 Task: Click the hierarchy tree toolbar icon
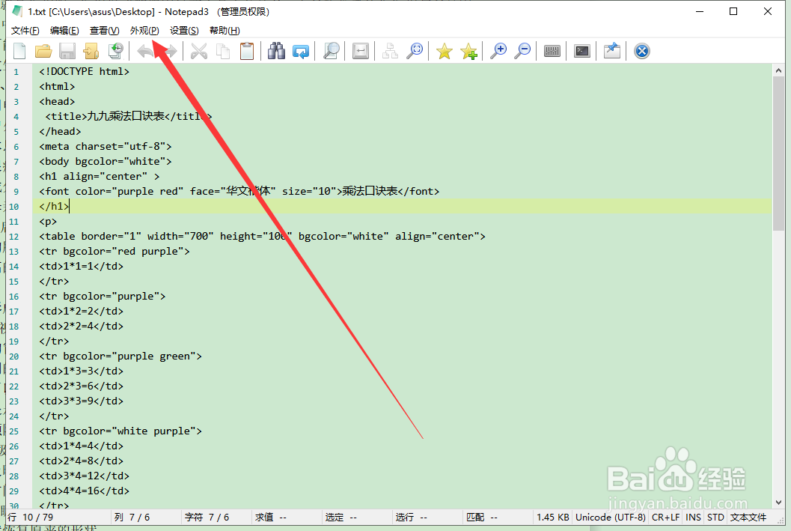tap(390, 51)
